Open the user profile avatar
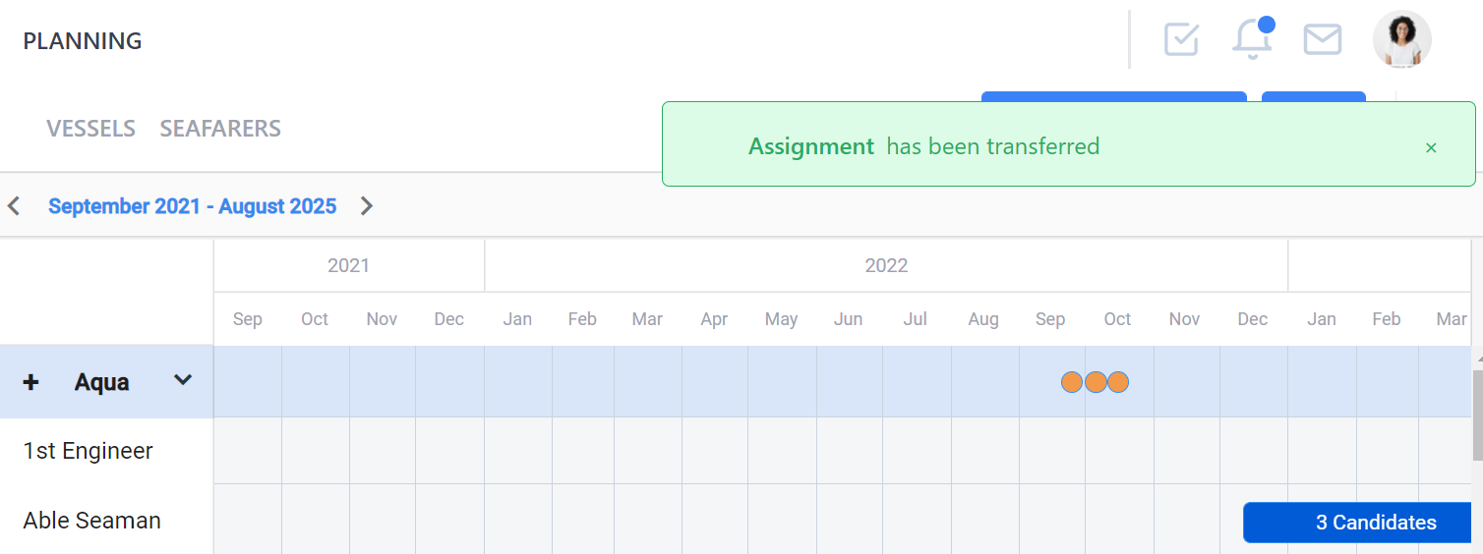The height and width of the screenshot is (554, 1483). [1401, 39]
